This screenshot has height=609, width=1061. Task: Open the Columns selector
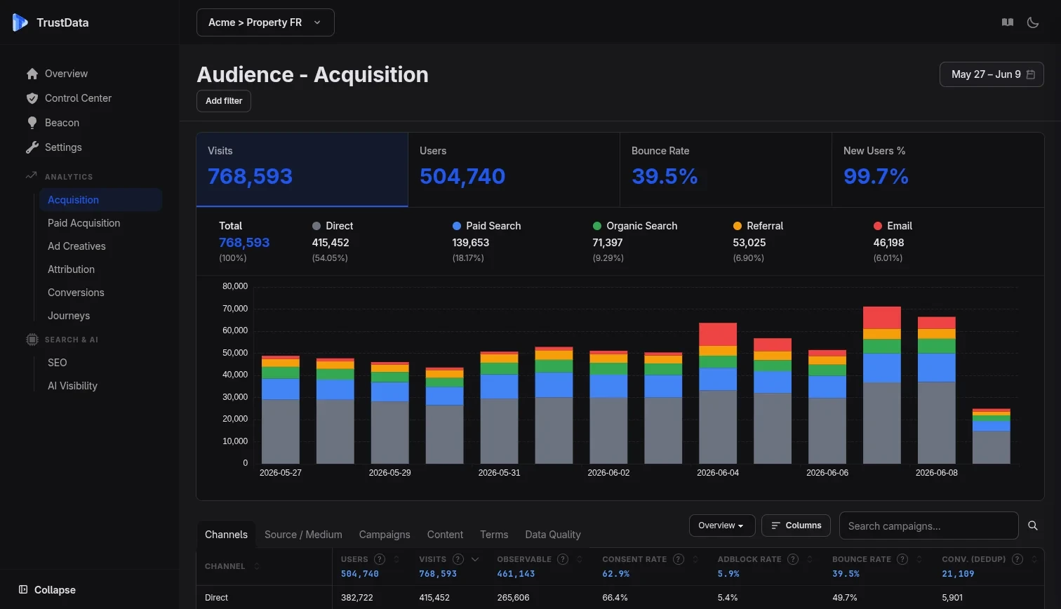click(x=796, y=526)
